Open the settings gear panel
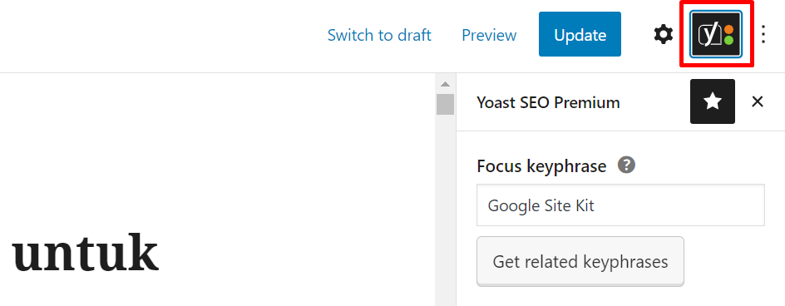 pos(664,35)
